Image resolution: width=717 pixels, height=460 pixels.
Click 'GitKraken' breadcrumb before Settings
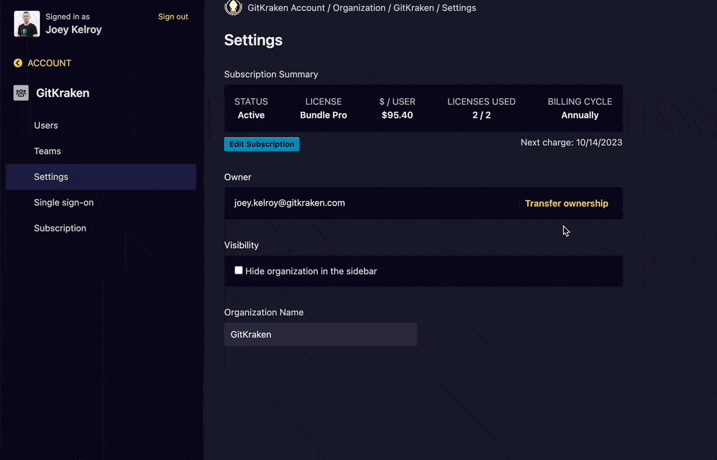tap(413, 8)
